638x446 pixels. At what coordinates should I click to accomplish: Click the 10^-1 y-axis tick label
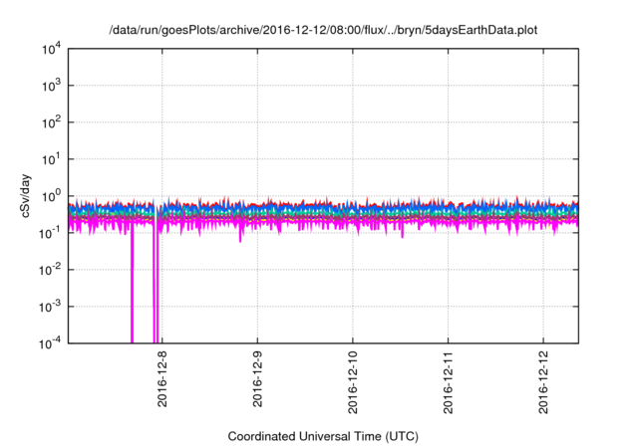coord(50,233)
